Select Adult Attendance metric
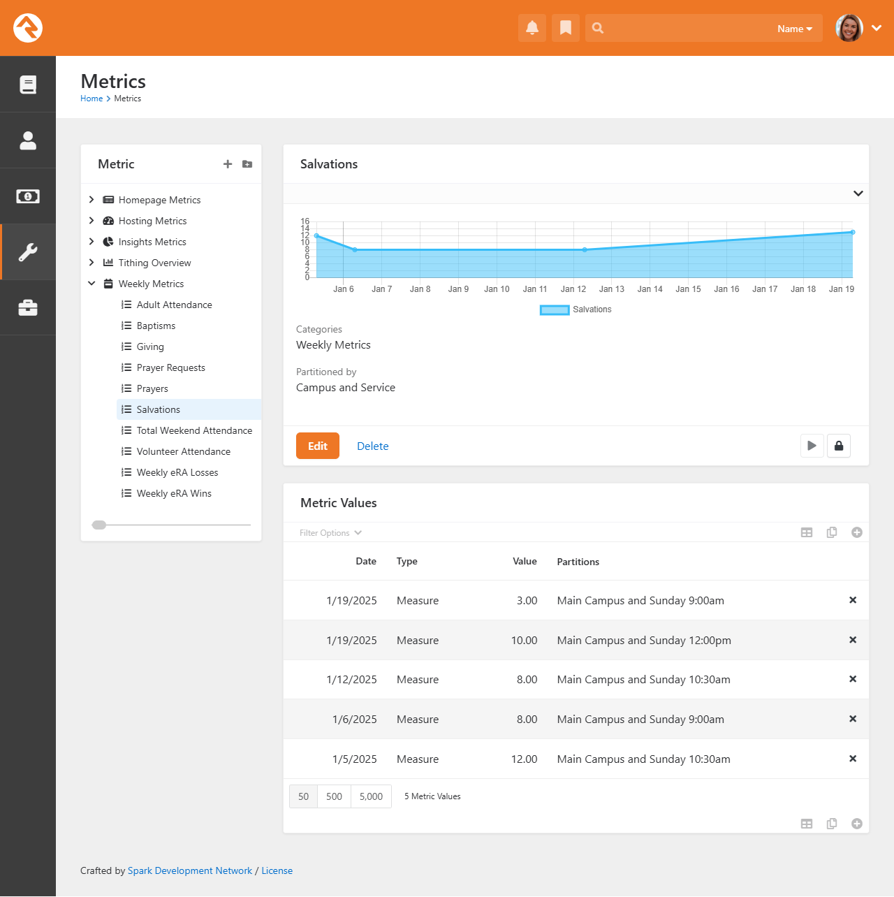The image size is (894, 897). point(174,305)
